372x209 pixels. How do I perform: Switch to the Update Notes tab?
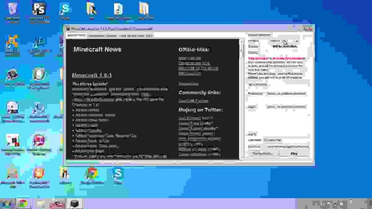(x=76, y=36)
